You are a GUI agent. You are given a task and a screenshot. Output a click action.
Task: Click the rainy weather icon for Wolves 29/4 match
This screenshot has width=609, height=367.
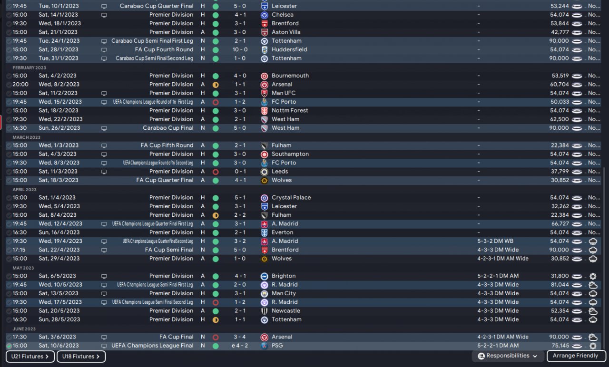(593, 259)
